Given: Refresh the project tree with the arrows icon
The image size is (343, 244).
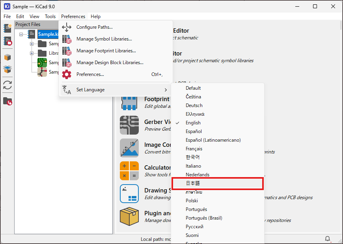Looking at the screenshot, I should pyautogui.click(x=7, y=85).
